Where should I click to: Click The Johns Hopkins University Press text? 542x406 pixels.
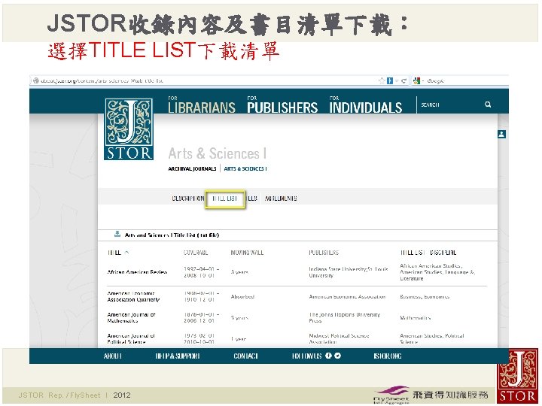[345, 317]
